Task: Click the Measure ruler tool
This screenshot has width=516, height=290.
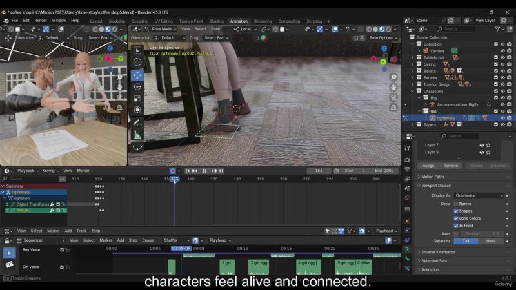Action: click(x=137, y=135)
